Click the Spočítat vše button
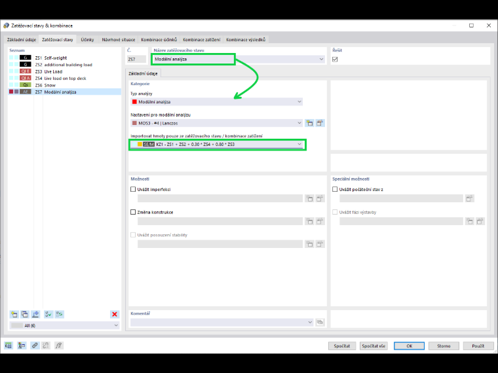Image resolution: width=498 pixels, height=373 pixels. click(373, 346)
